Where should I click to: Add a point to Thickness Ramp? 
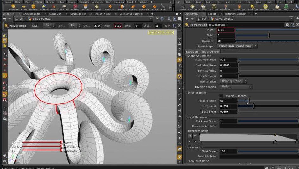pos(195,136)
